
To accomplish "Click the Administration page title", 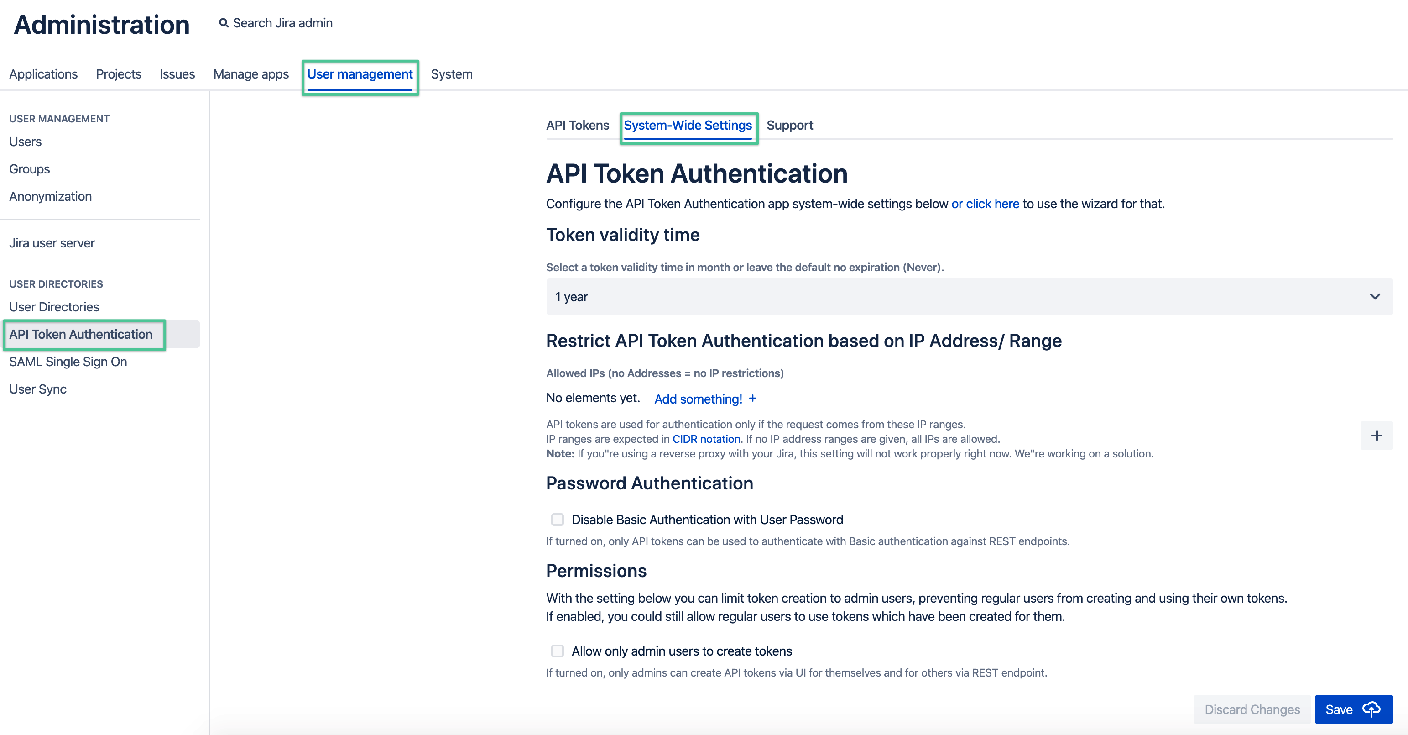I will 102,25.
